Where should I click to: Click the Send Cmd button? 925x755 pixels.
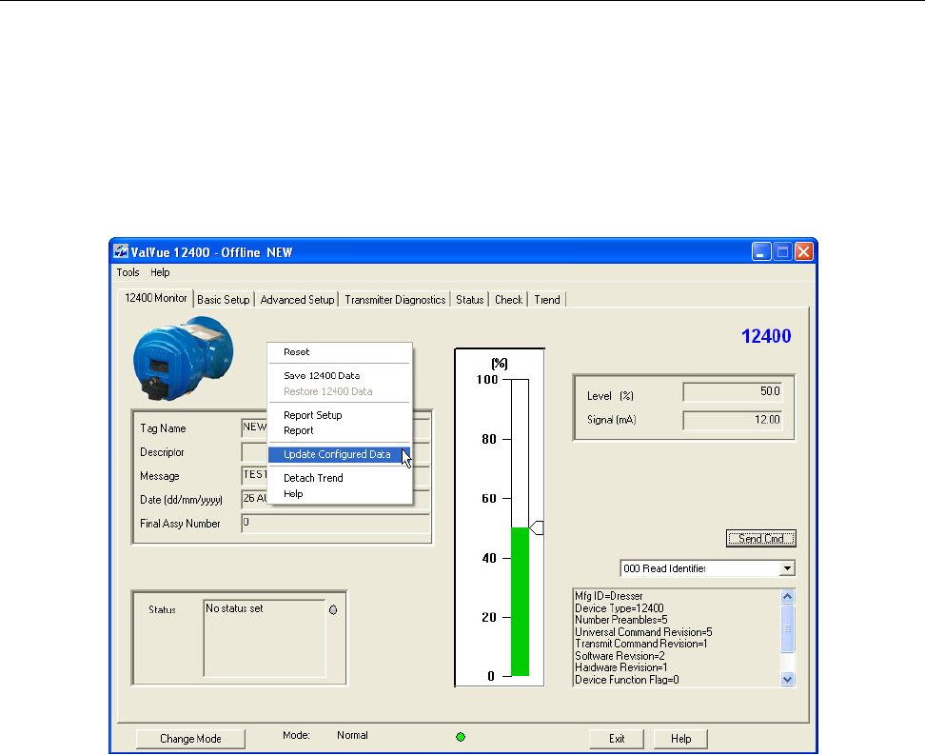click(x=761, y=538)
